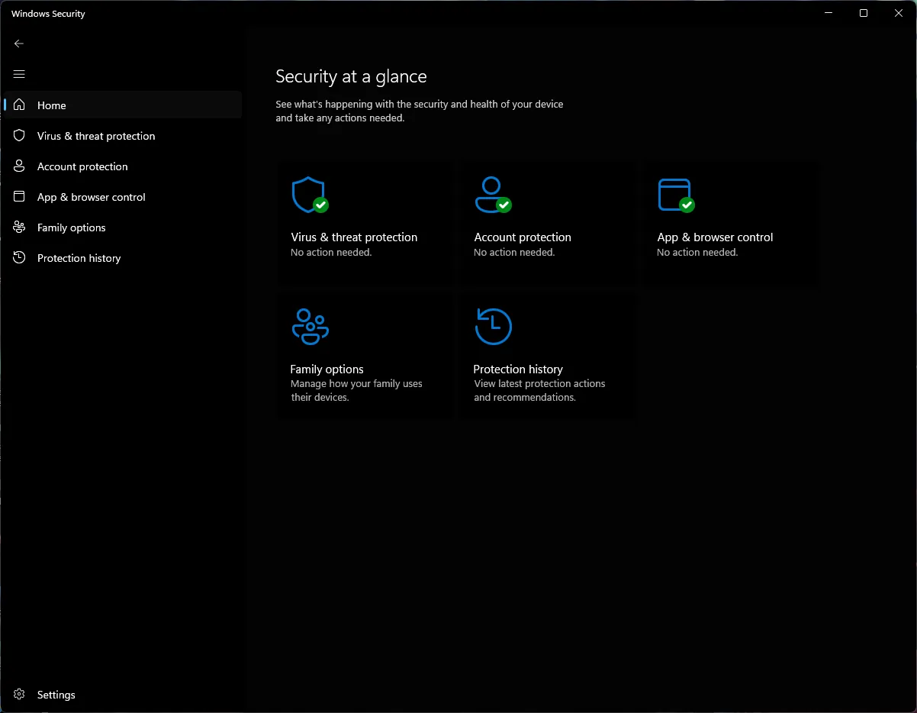Click the back arrow at top left

tap(18, 44)
